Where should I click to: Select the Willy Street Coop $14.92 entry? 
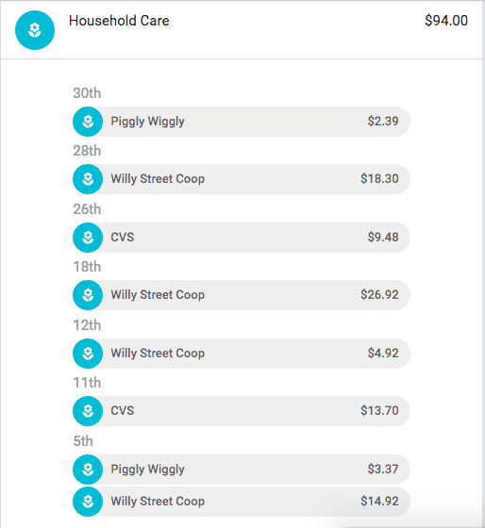click(242, 502)
